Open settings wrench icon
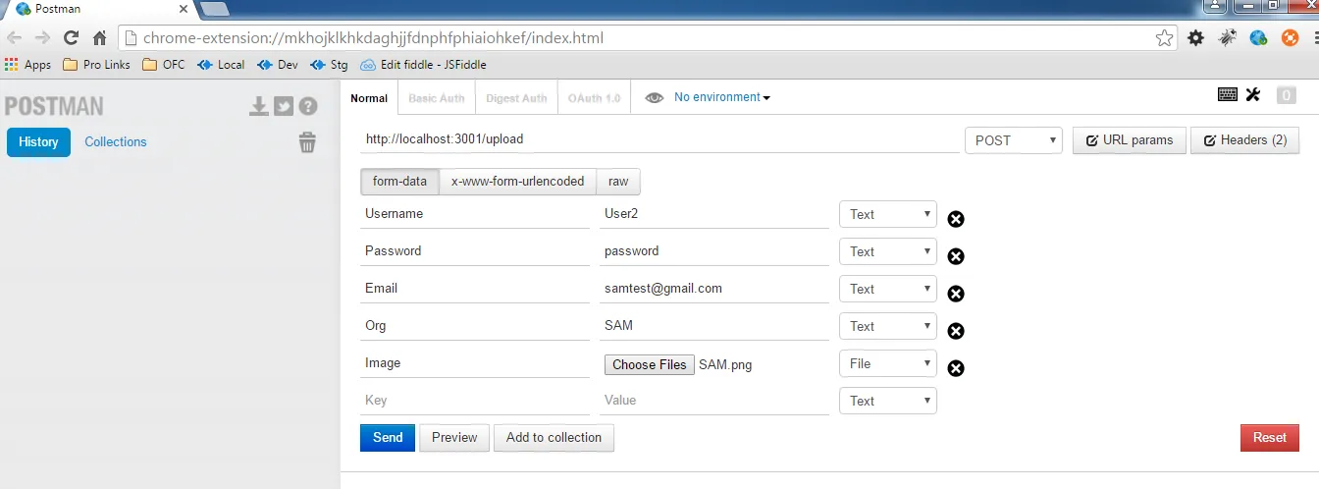Viewport: 1319px width, 489px height. pyautogui.click(x=1252, y=94)
